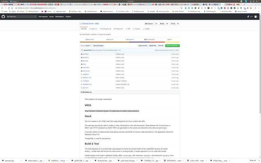
Task: Open latest commit author avatar
Action: [x=82, y=50]
